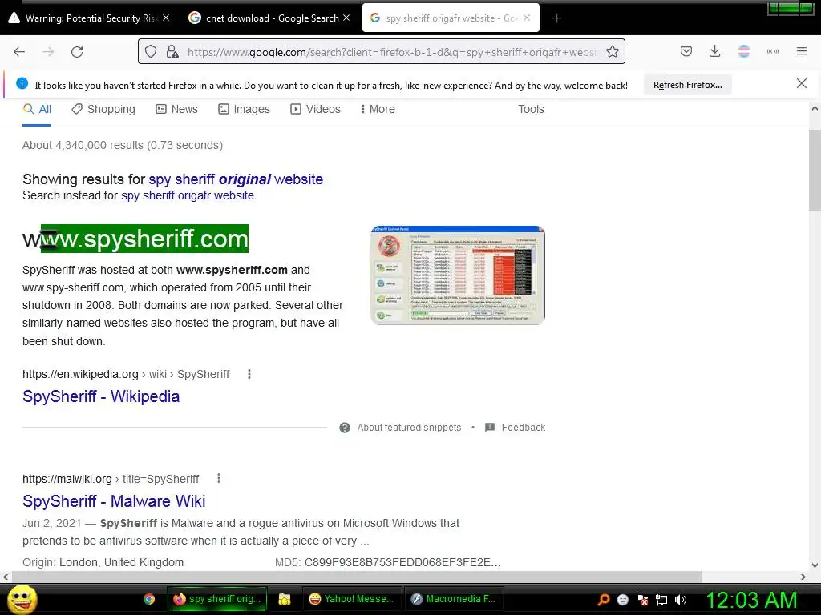Send Feedback on the featured snippet
This screenshot has width=821, height=615.
click(516, 428)
